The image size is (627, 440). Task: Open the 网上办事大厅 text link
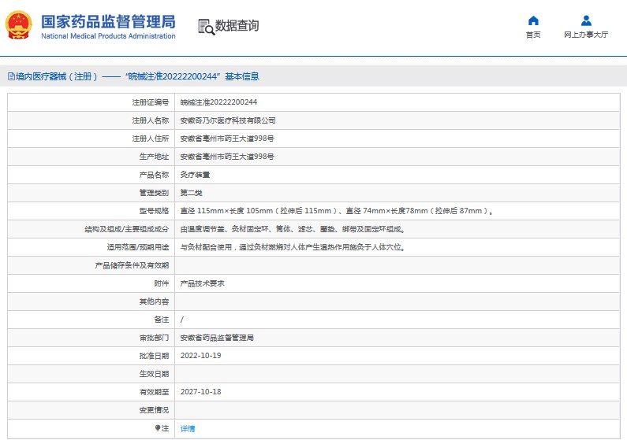pyautogui.click(x=586, y=35)
